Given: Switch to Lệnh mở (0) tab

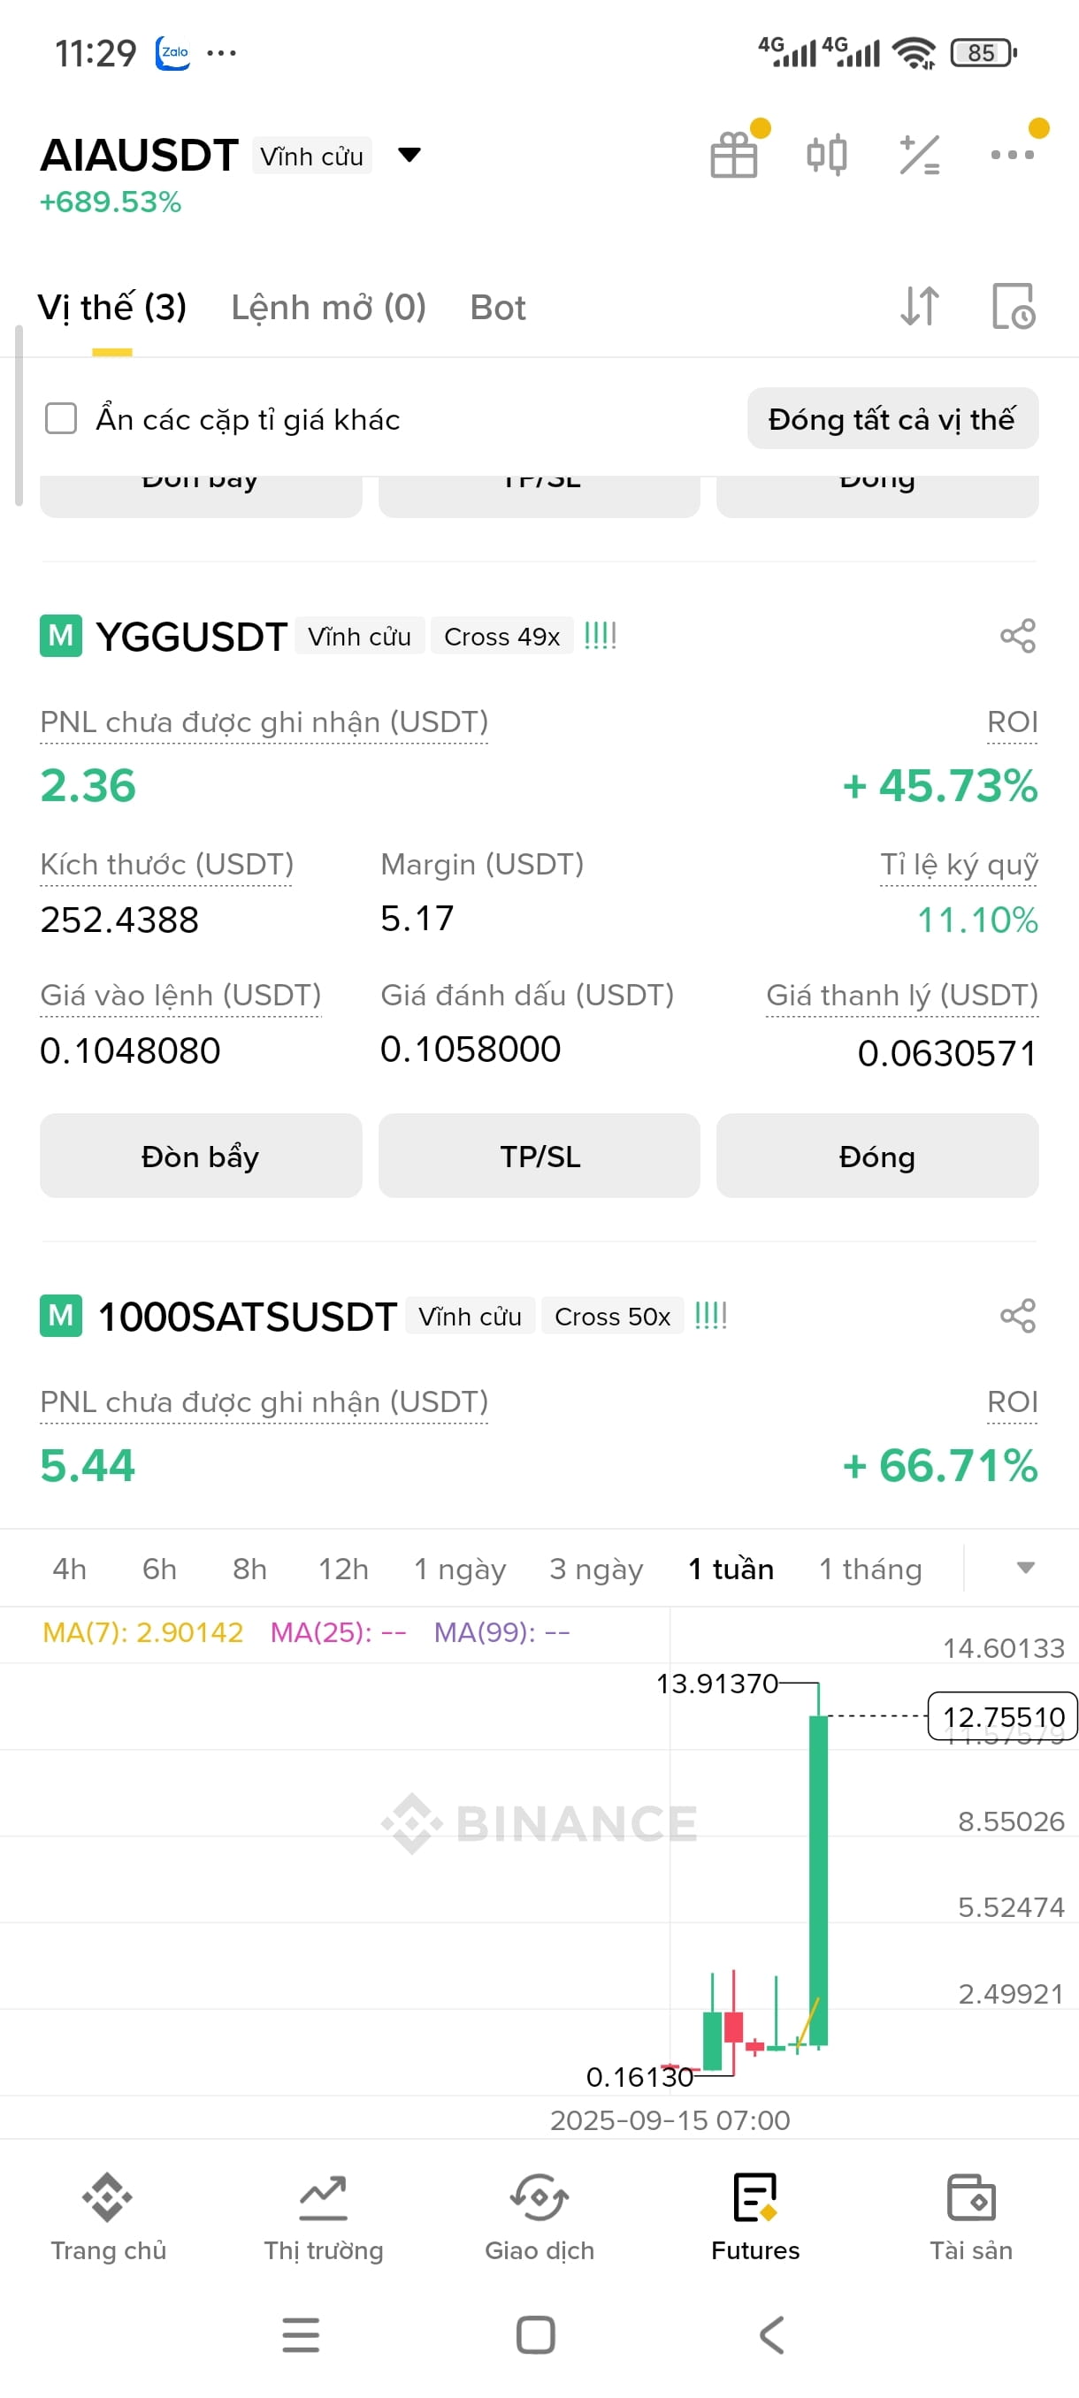Looking at the screenshot, I should click(329, 307).
